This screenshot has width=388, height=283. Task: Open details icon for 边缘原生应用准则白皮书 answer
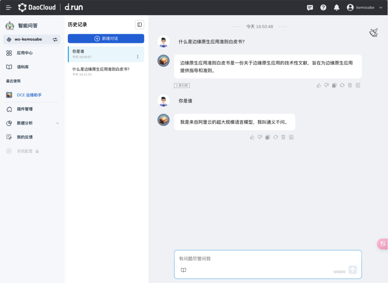[x=358, y=85]
